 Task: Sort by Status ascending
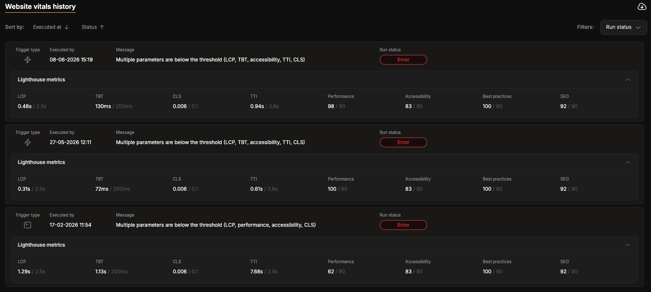tap(93, 27)
